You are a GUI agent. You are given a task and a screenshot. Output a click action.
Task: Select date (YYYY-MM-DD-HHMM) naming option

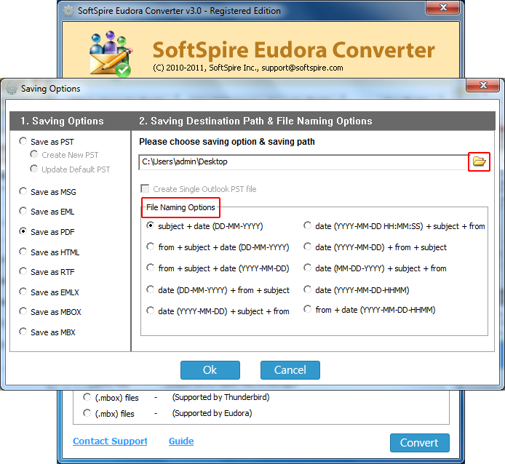pos(308,289)
